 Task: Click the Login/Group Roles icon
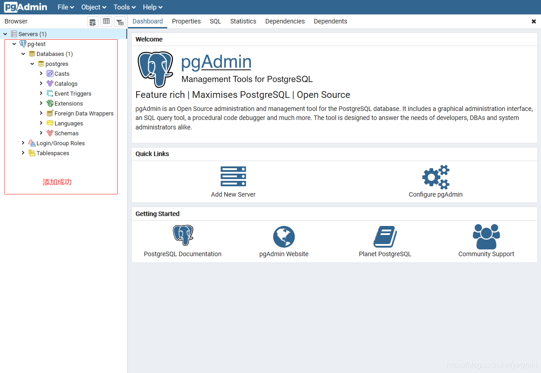(32, 143)
